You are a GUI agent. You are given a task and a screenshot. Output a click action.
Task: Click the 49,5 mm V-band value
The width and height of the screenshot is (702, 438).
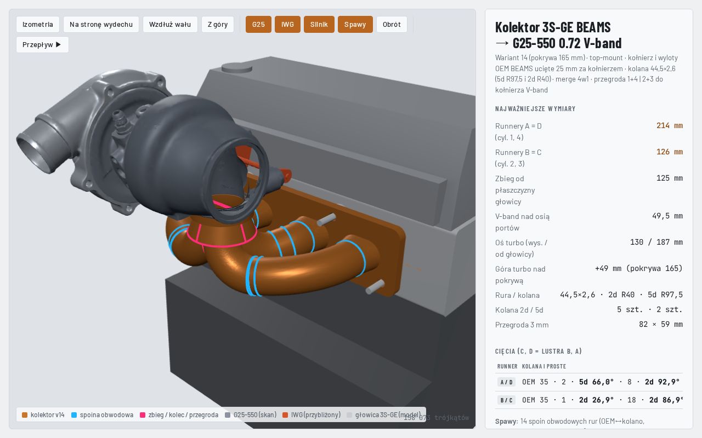[x=667, y=216]
